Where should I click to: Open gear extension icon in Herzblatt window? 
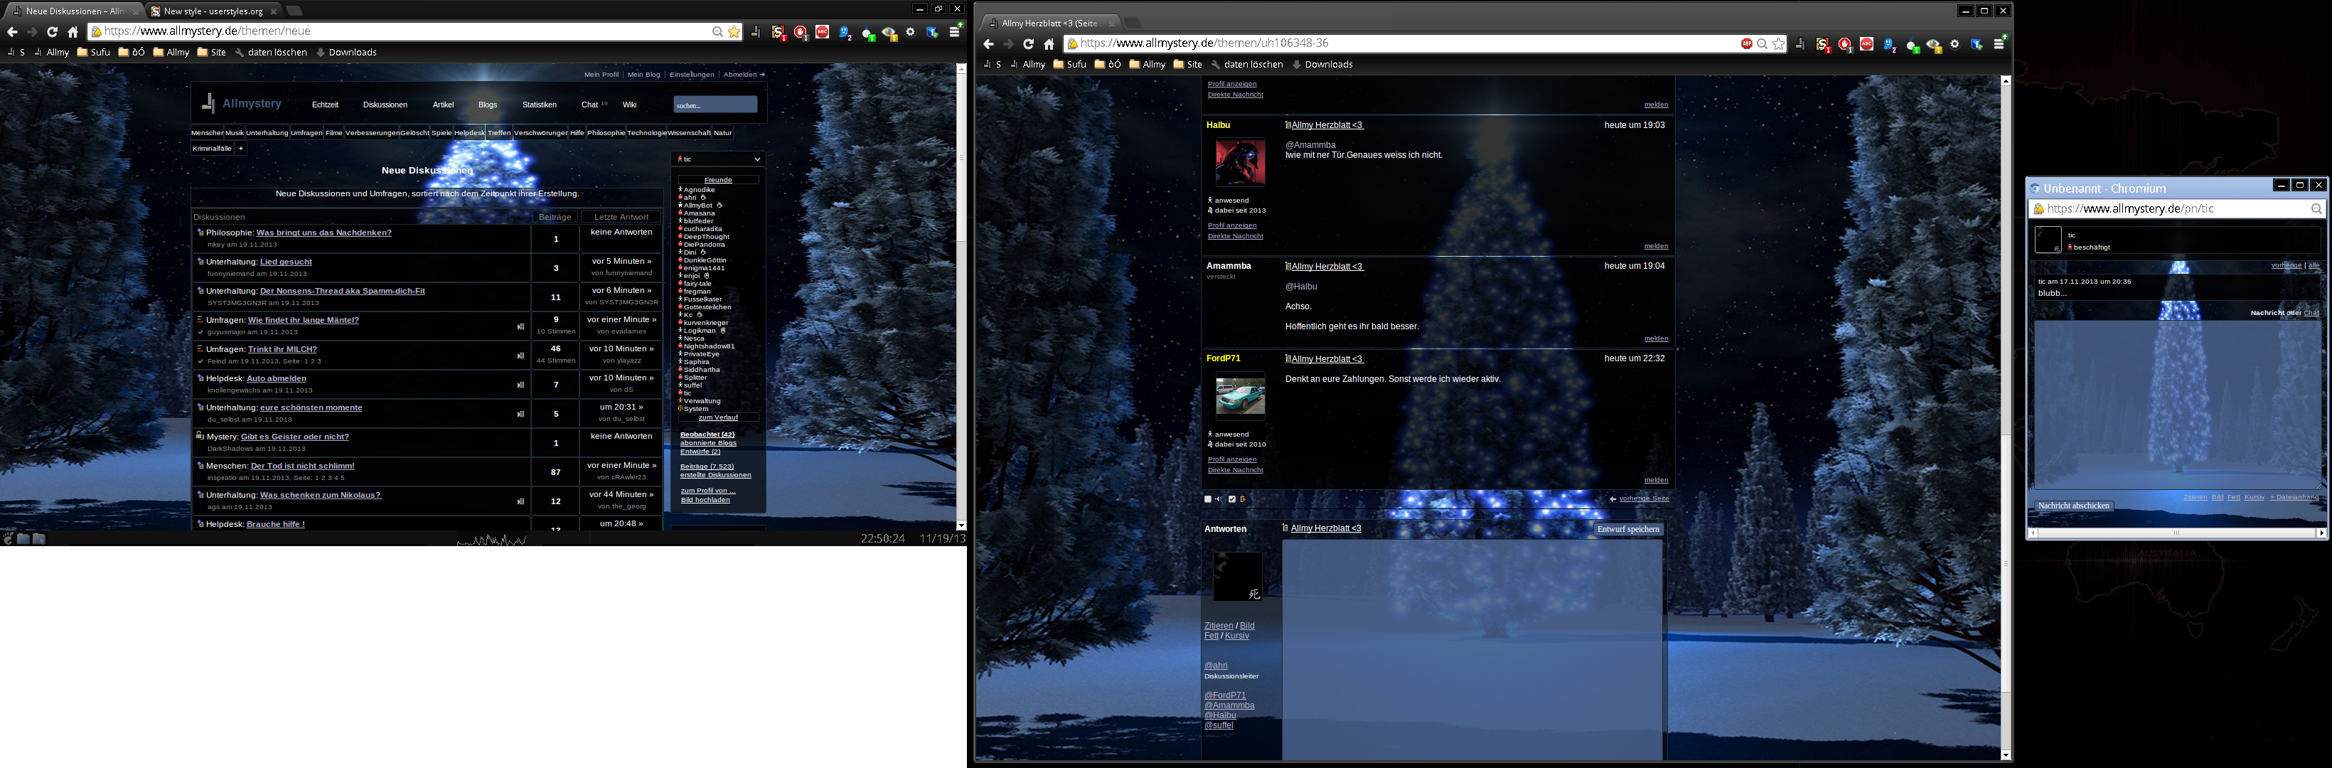[x=1954, y=44]
